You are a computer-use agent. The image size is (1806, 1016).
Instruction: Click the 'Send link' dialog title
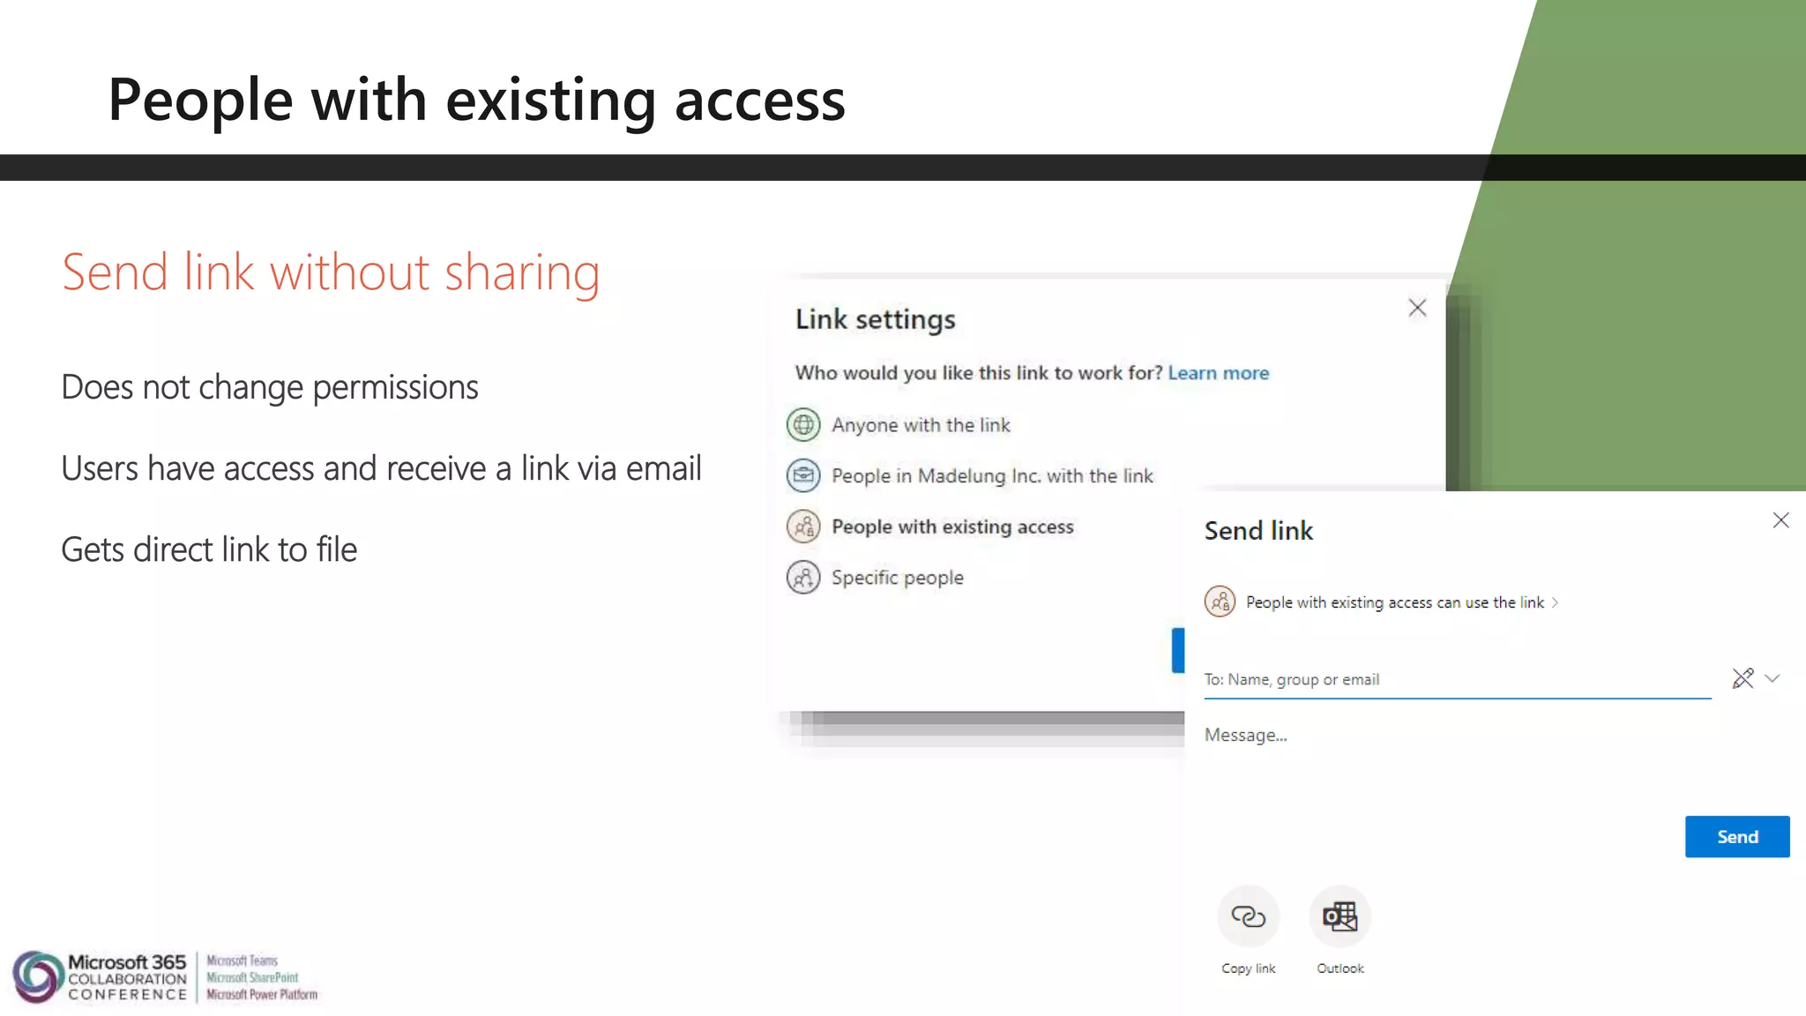pyautogui.click(x=1258, y=531)
